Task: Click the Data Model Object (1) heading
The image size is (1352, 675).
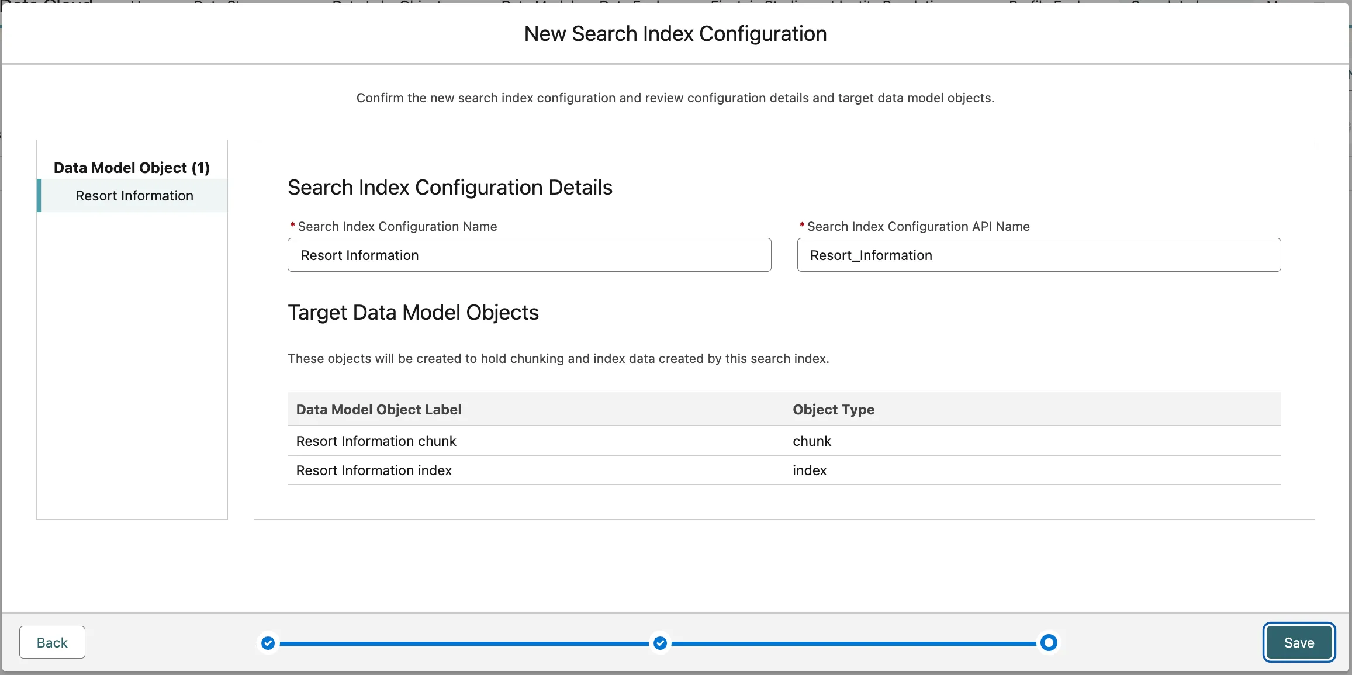Action: pyautogui.click(x=132, y=168)
